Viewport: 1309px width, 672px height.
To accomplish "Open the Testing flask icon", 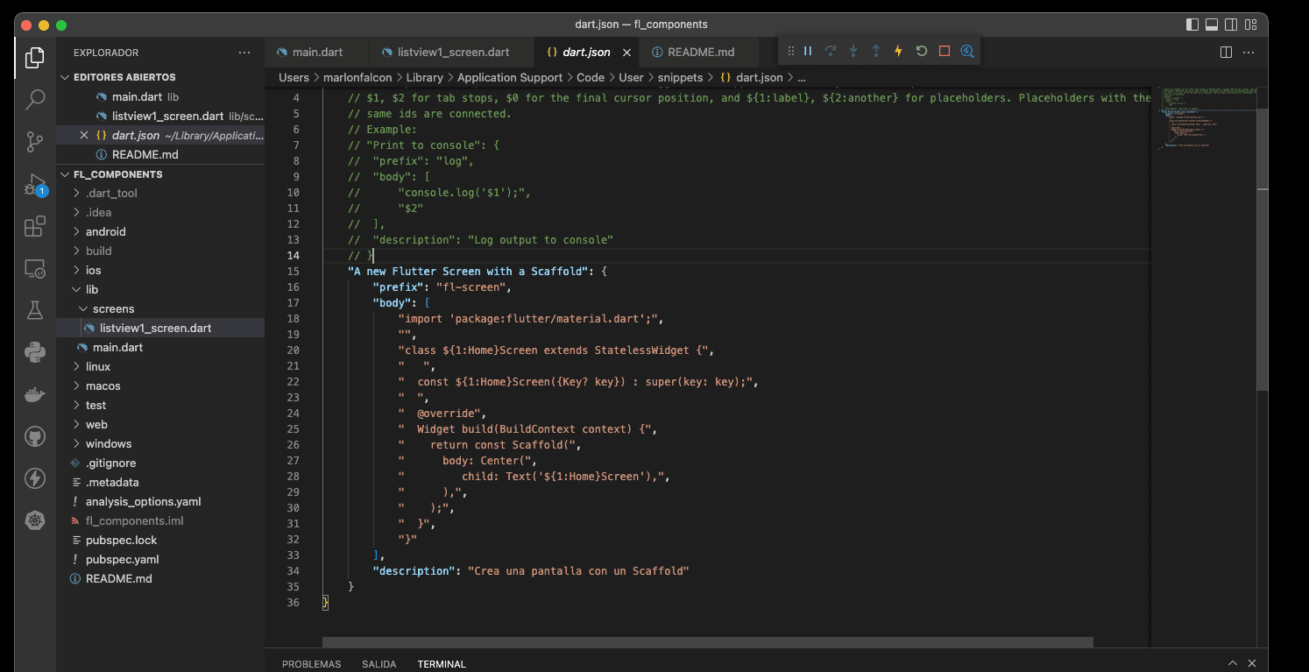I will click(x=35, y=310).
